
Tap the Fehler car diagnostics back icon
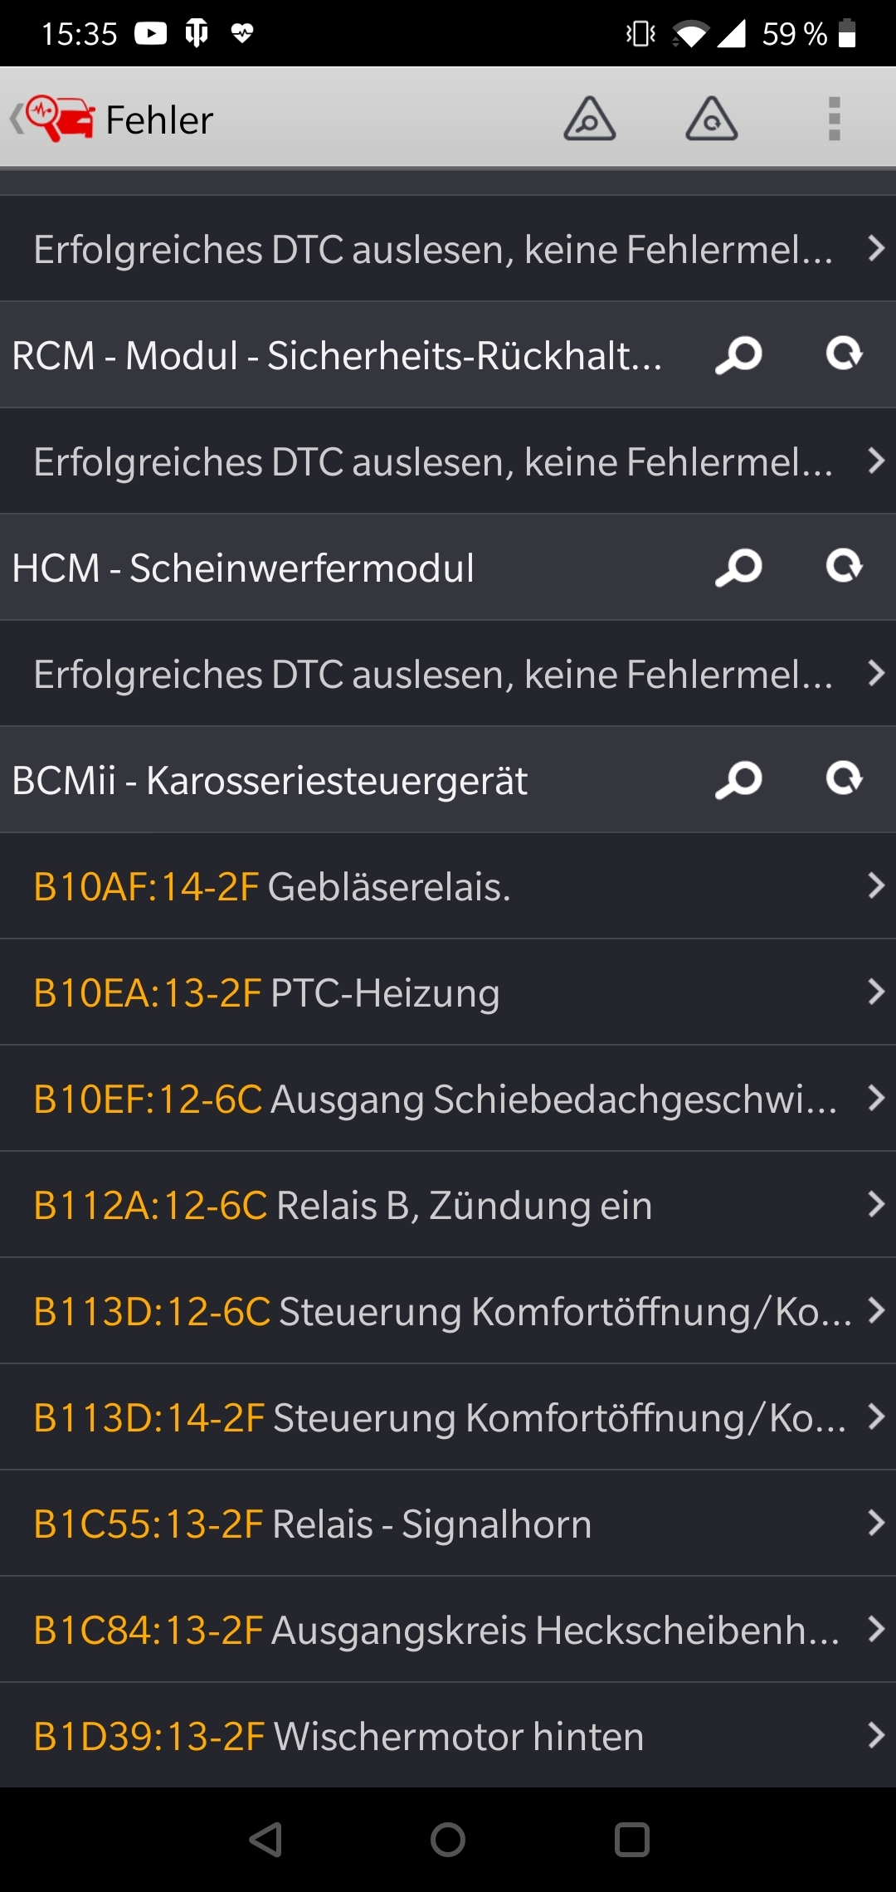coord(55,119)
